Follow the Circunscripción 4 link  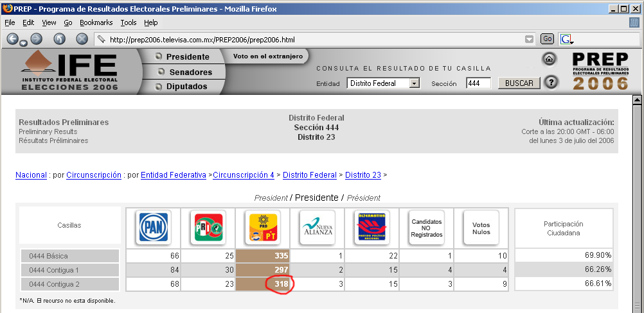pos(244,175)
